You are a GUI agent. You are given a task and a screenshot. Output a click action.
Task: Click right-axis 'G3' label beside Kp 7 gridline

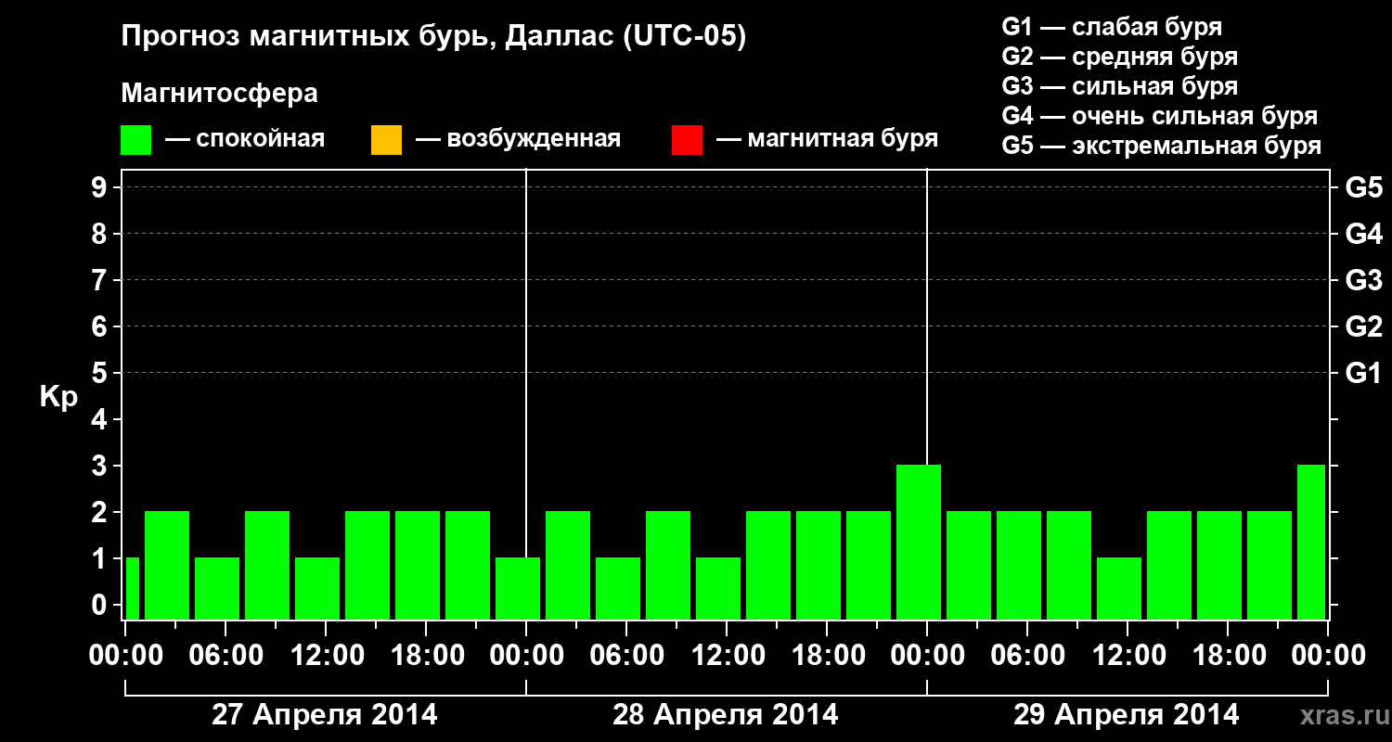[1363, 281]
